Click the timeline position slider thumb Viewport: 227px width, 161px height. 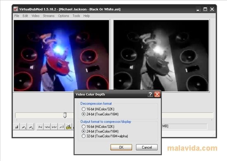(65, 115)
